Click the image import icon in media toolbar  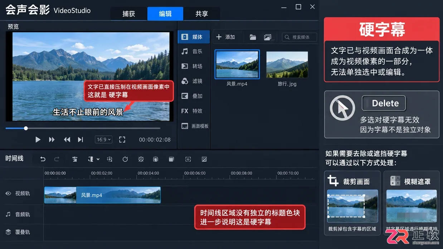point(267,37)
